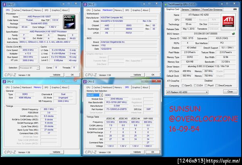Click the Core Voltage value 1.392 V
The image size is (242, 165).
point(52,27)
